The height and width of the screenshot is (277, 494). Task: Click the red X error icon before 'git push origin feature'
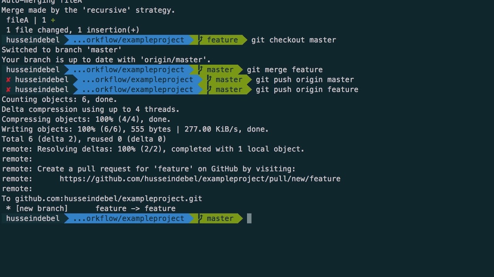pyautogui.click(x=8, y=90)
